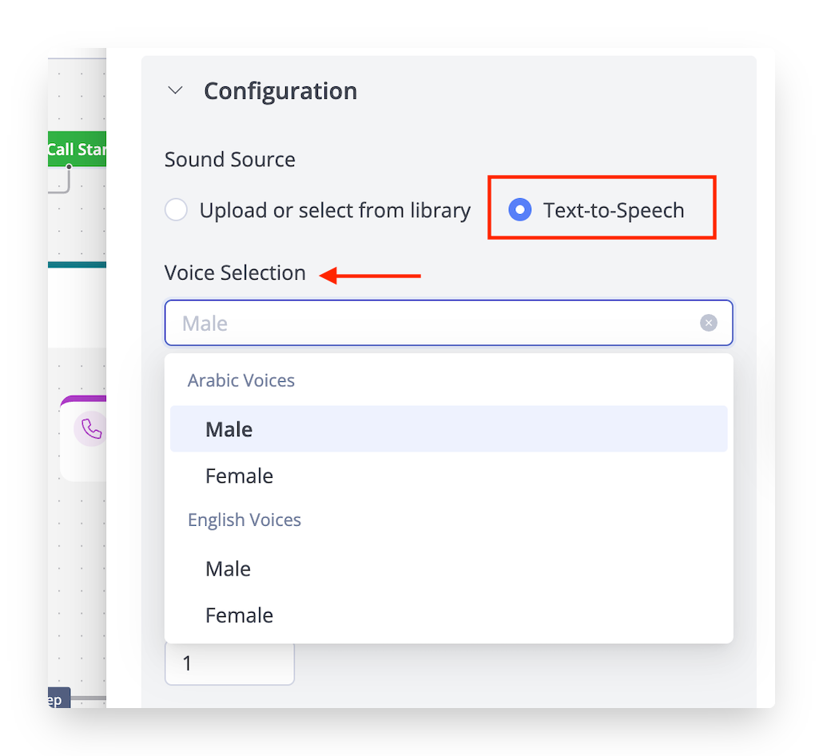
Task: Choose Female under English Voices
Action: click(x=239, y=615)
